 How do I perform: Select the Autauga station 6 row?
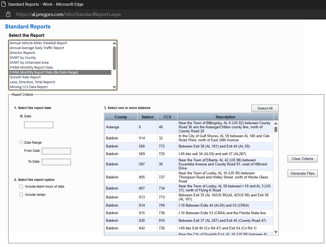(189, 127)
